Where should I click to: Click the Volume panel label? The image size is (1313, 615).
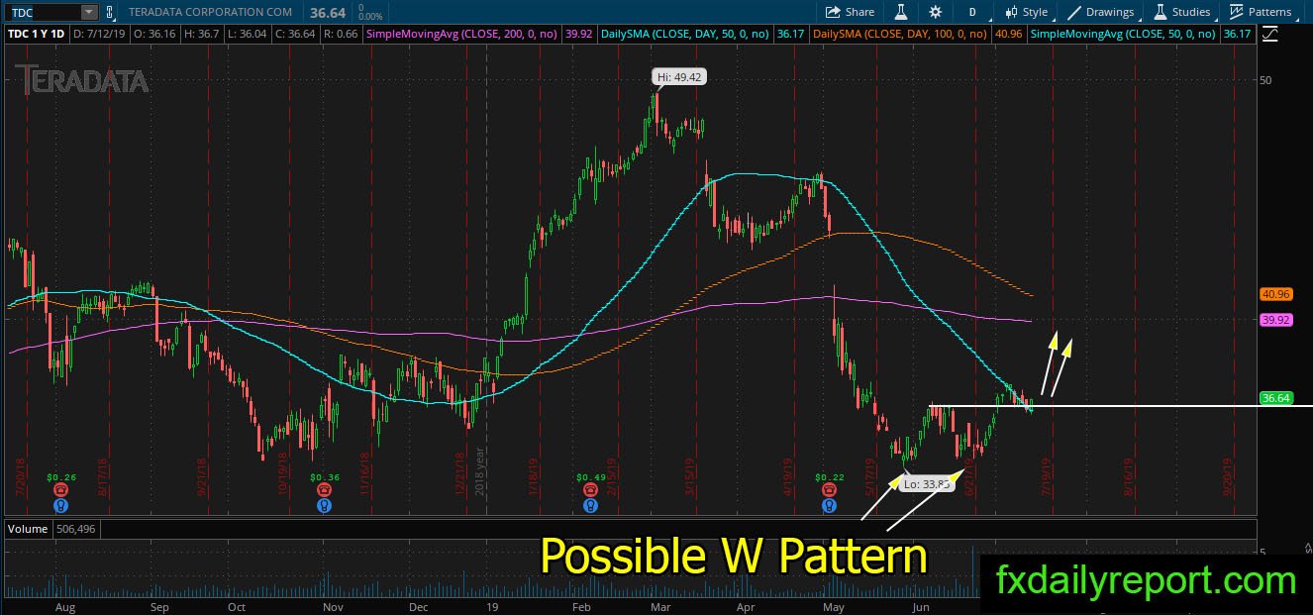point(29,529)
